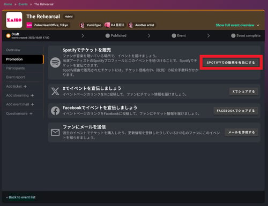Open Event report in sidebar

(23, 77)
